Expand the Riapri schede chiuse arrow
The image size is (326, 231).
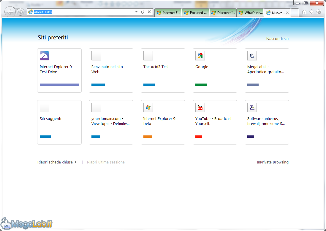pos(76,162)
